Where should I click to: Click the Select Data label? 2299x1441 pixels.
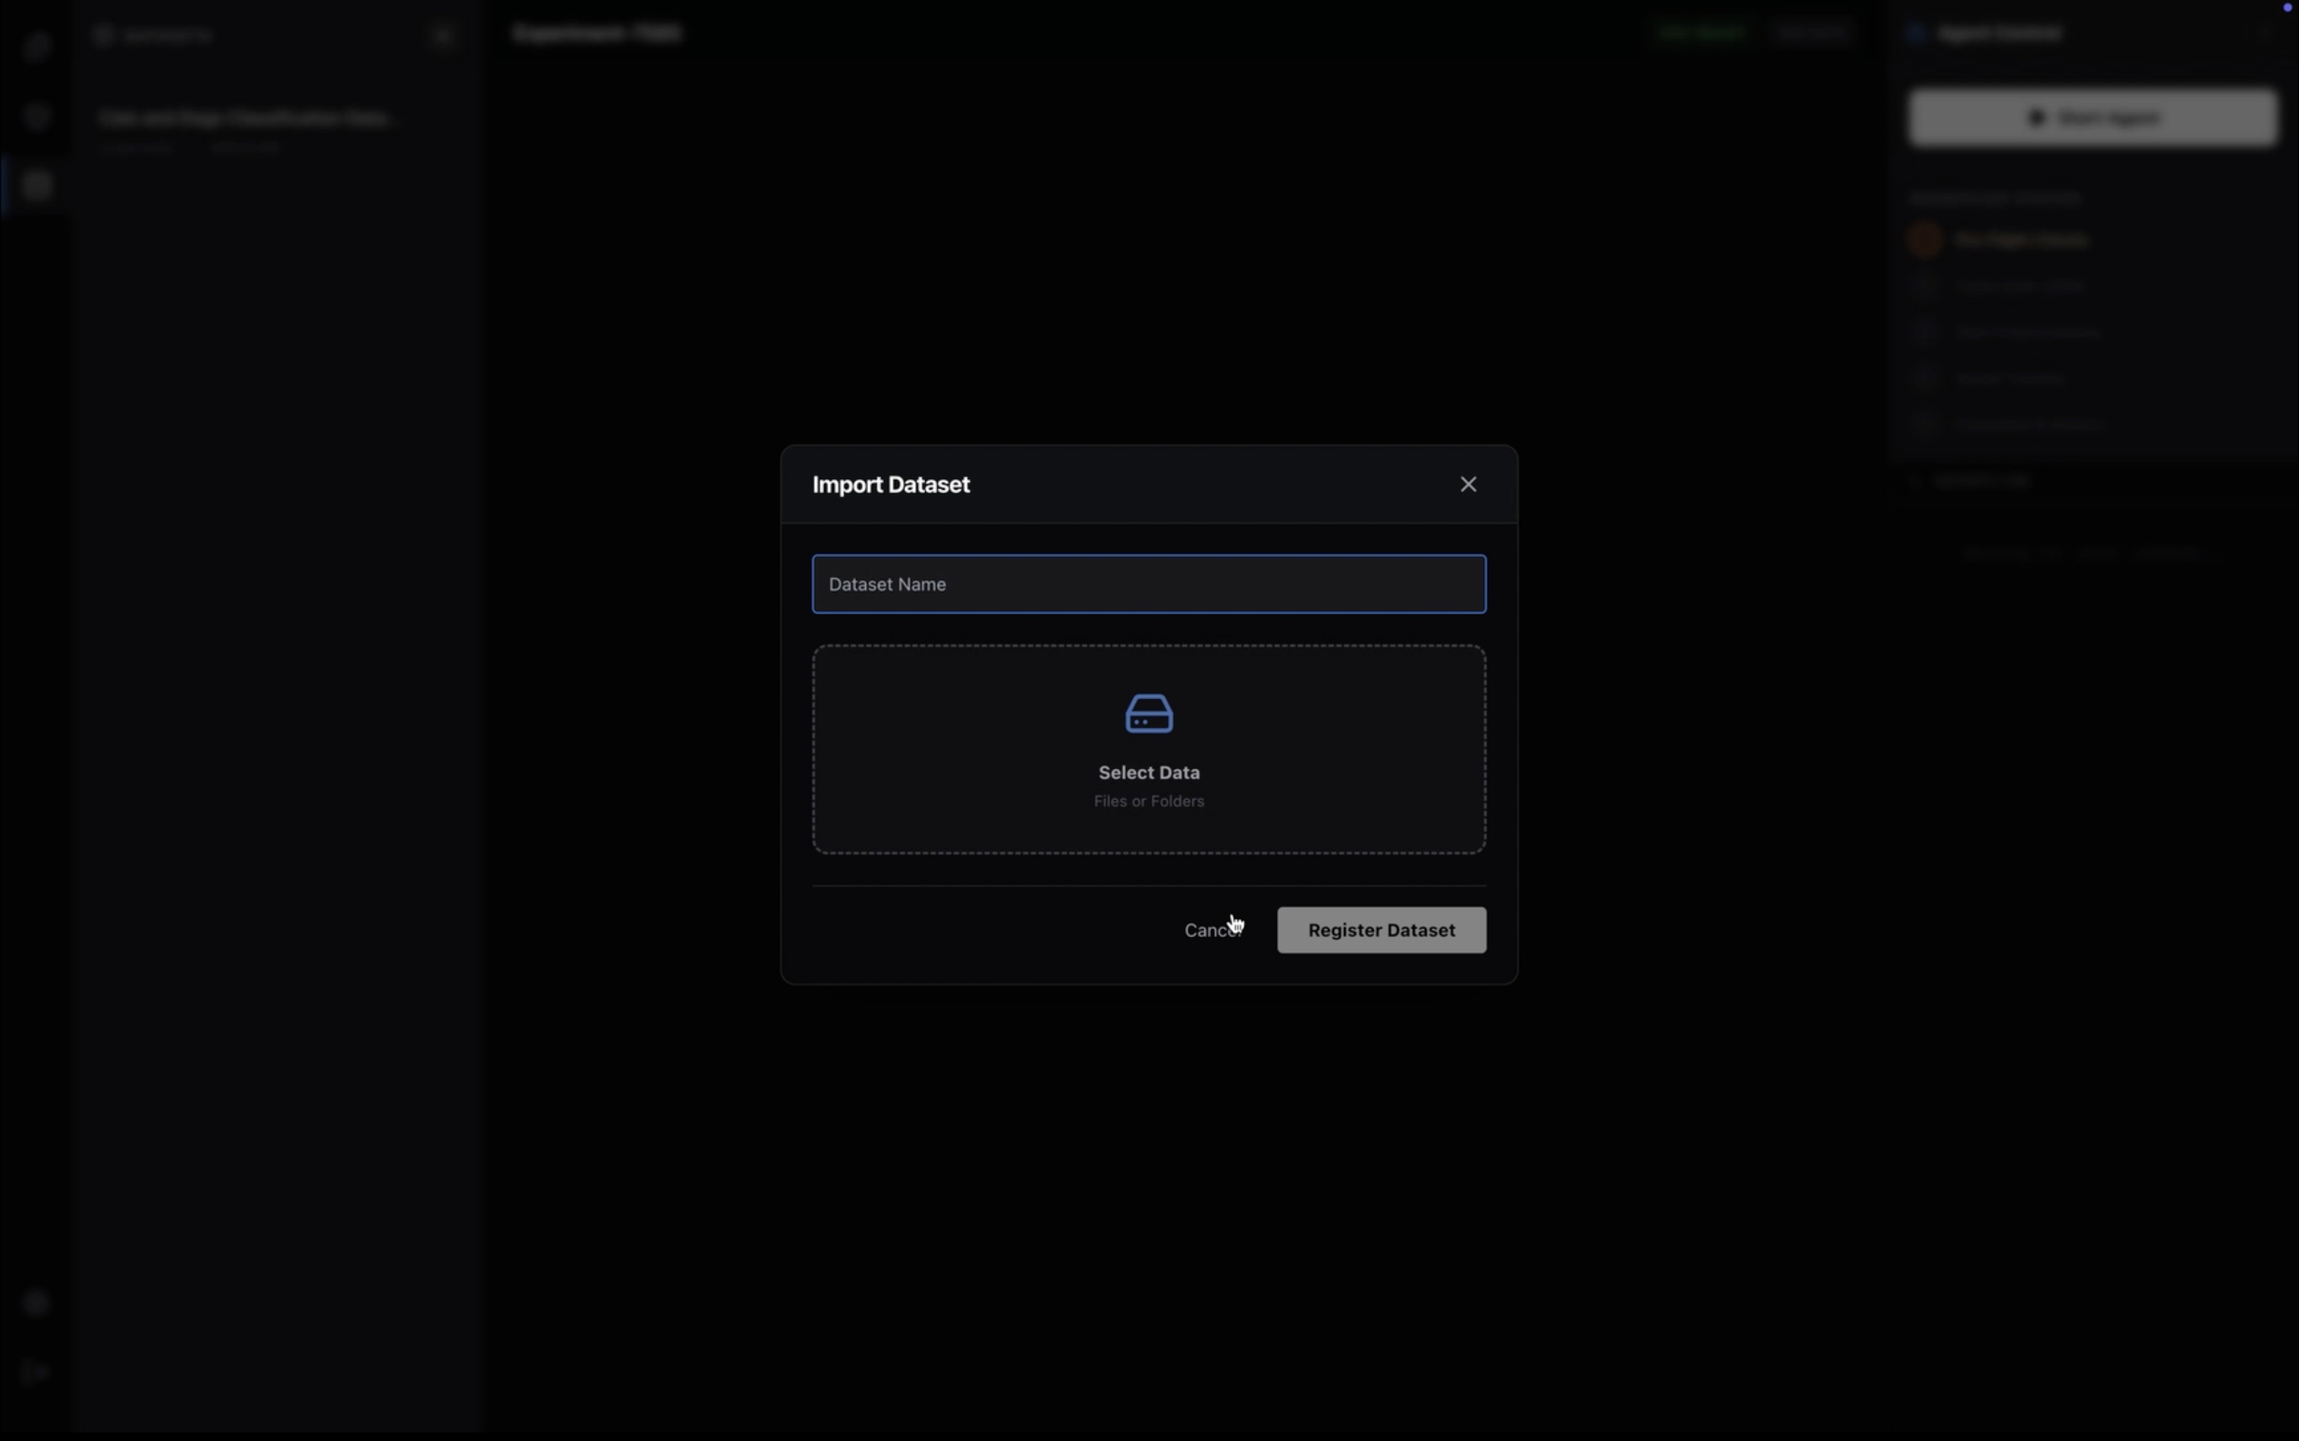tap(1149, 773)
